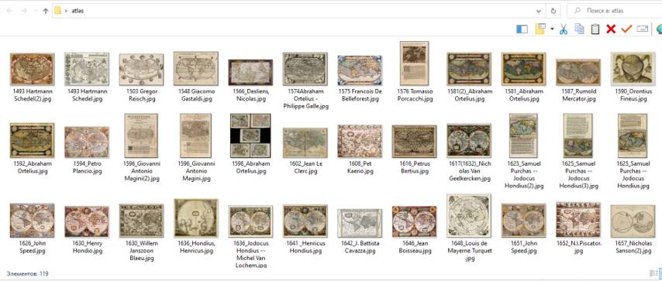Switch to details view in status bar

(x=652, y=273)
